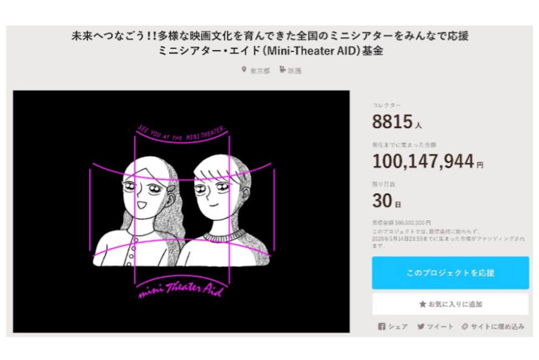
Task: Click the シェア text link
Action: pyautogui.click(x=398, y=327)
